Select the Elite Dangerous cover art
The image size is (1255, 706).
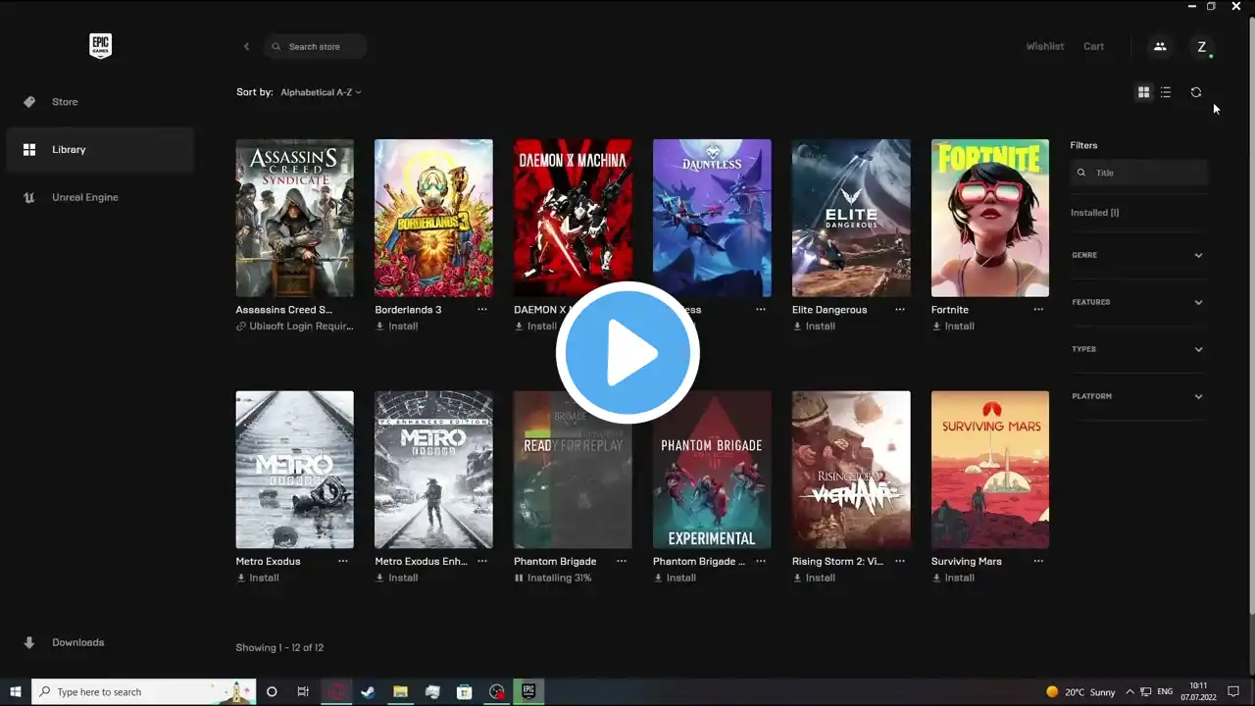(x=851, y=218)
